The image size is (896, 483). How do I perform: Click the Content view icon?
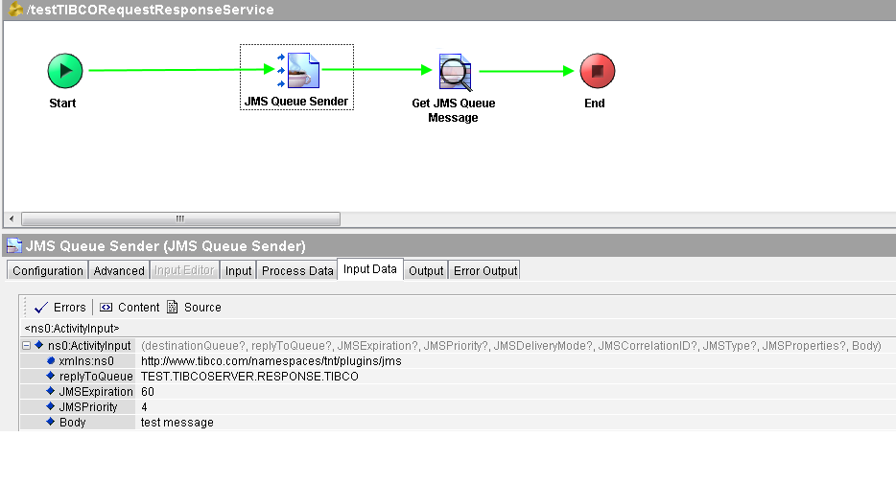tap(106, 308)
